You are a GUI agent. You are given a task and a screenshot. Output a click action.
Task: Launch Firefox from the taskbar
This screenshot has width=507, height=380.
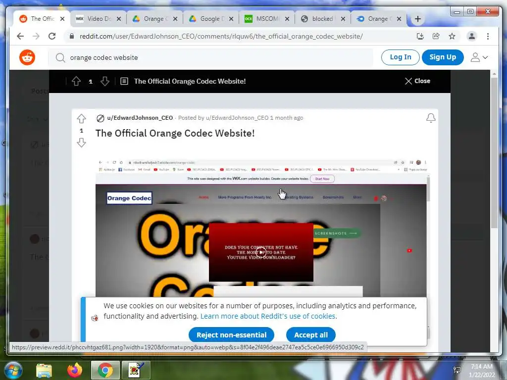[75, 370]
